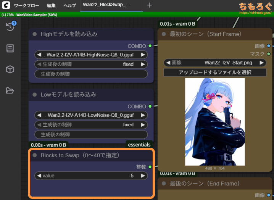Open the Wan22_I2V_Start.png image dropdown
The height and width of the screenshot is (200, 274).
coord(215,63)
